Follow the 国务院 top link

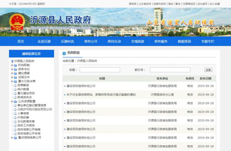133,4
